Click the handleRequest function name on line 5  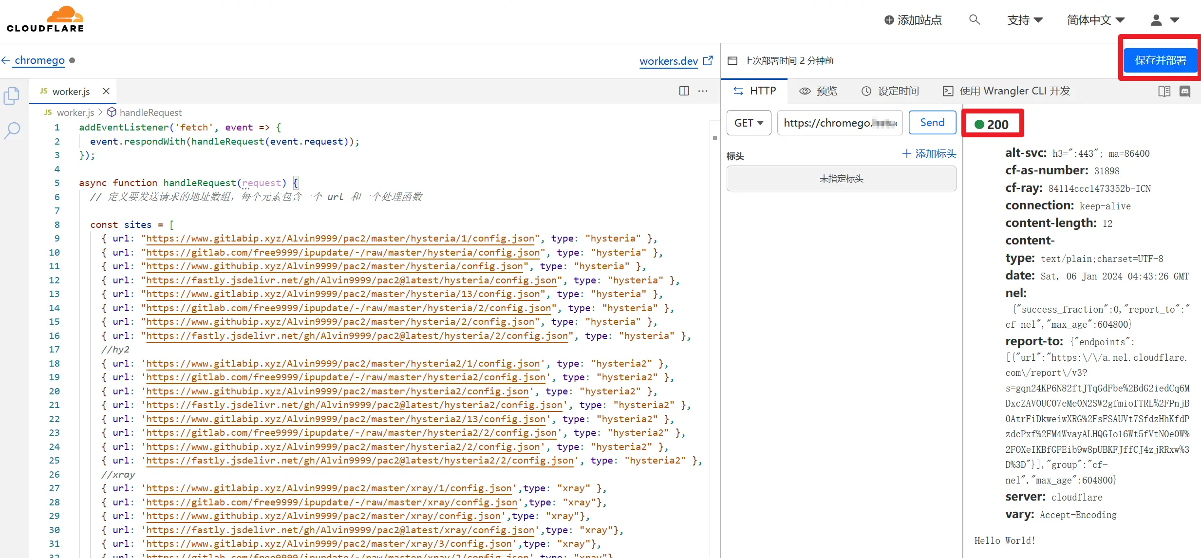pos(200,183)
